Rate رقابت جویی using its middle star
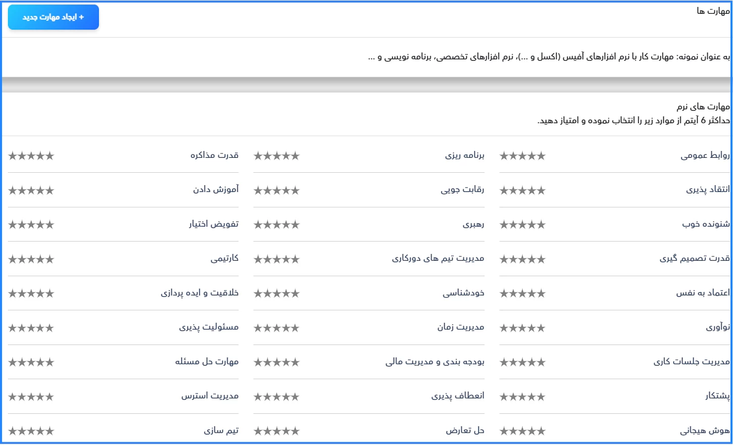The width and height of the screenshot is (733, 445). click(x=277, y=191)
